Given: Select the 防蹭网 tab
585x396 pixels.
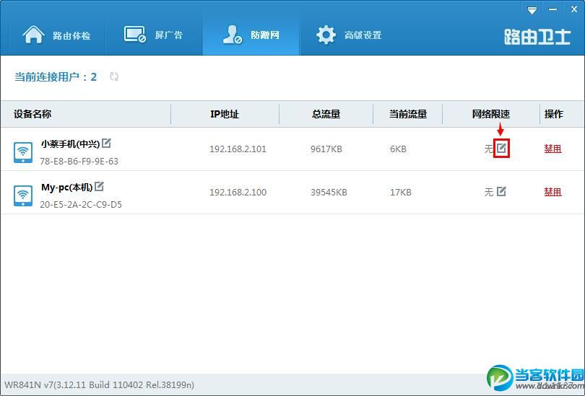Looking at the screenshot, I should click(x=251, y=35).
